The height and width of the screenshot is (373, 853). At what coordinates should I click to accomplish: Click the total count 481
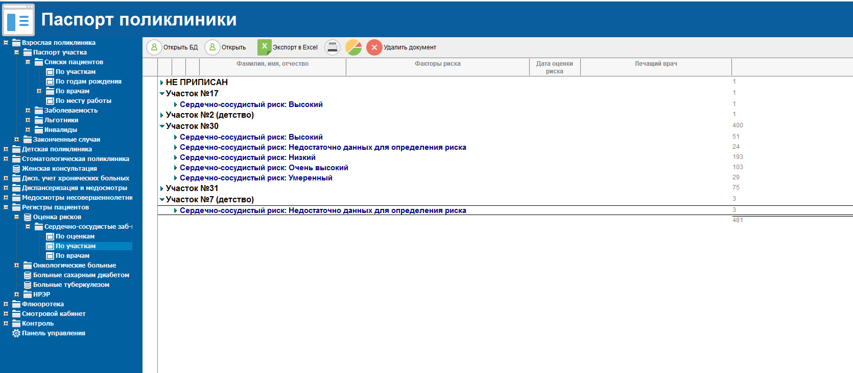tap(738, 220)
